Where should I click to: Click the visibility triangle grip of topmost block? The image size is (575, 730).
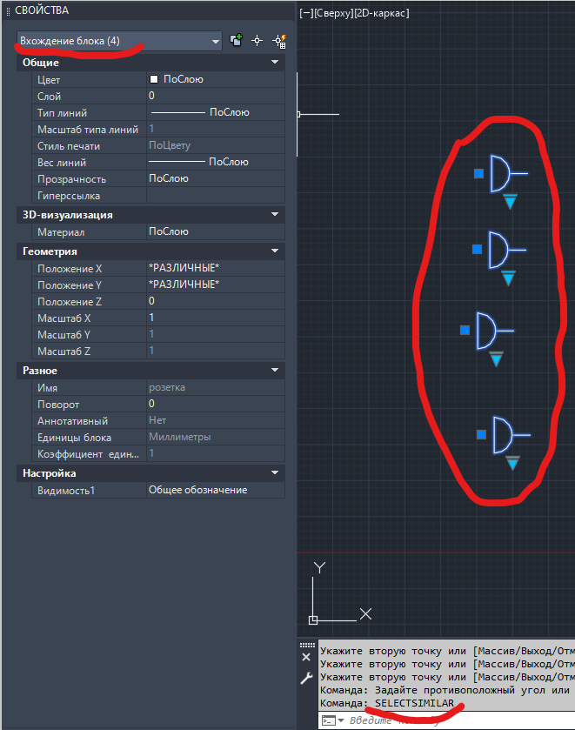[x=510, y=202]
